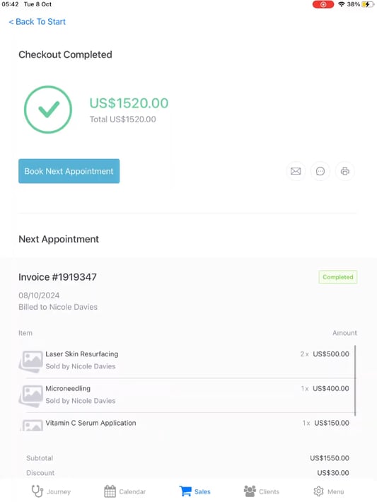Send receipt via SMS chat bubble icon
The height and width of the screenshot is (502, 377).
pos(320,171)
